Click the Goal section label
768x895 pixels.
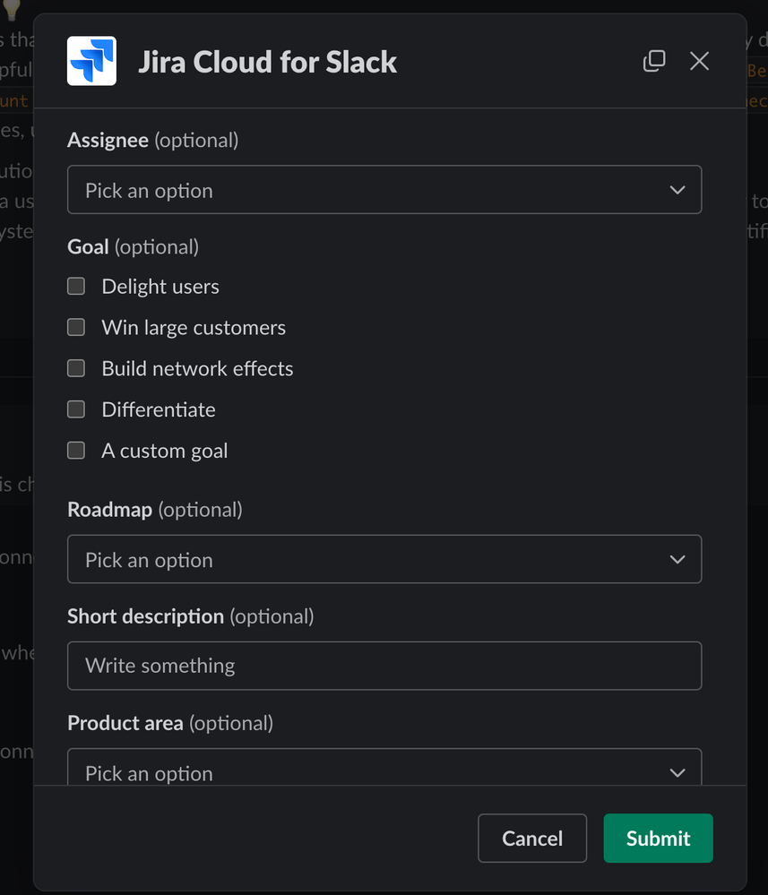(x=88, y=246)
